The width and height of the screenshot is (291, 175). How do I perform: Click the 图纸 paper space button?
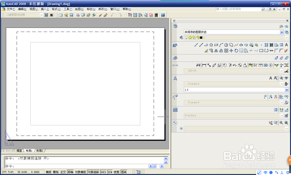[x=124, y=172]
